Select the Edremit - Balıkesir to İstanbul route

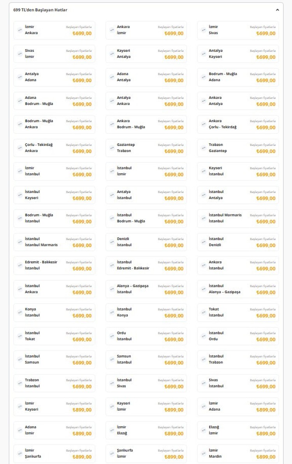tap(54, 265)
